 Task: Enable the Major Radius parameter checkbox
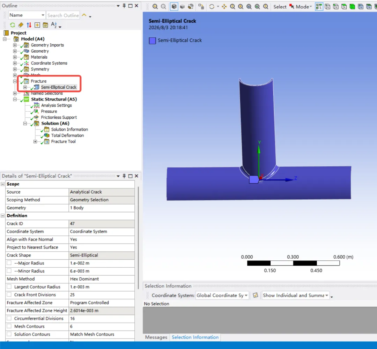pyautogui.click(x=9, y=263)
